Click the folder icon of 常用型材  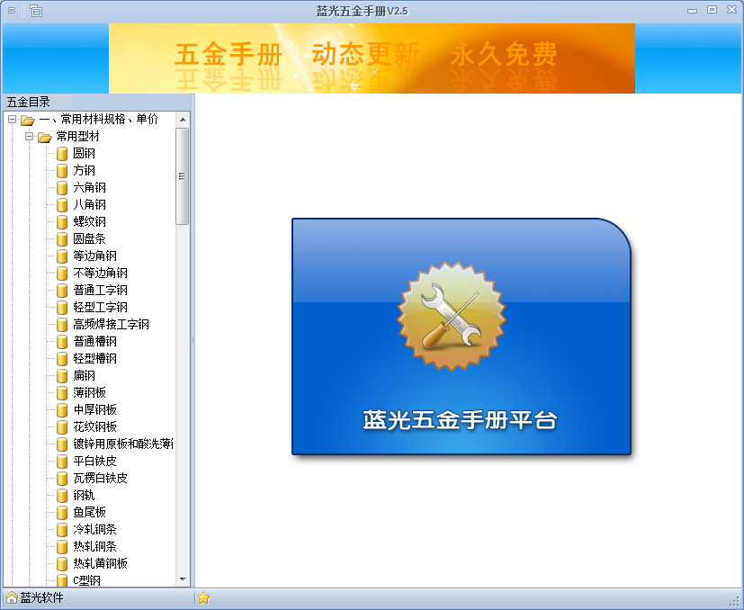(45, 137)
